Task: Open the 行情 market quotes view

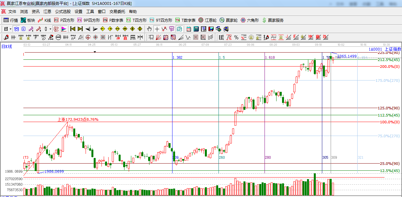Action: (10, 20)
